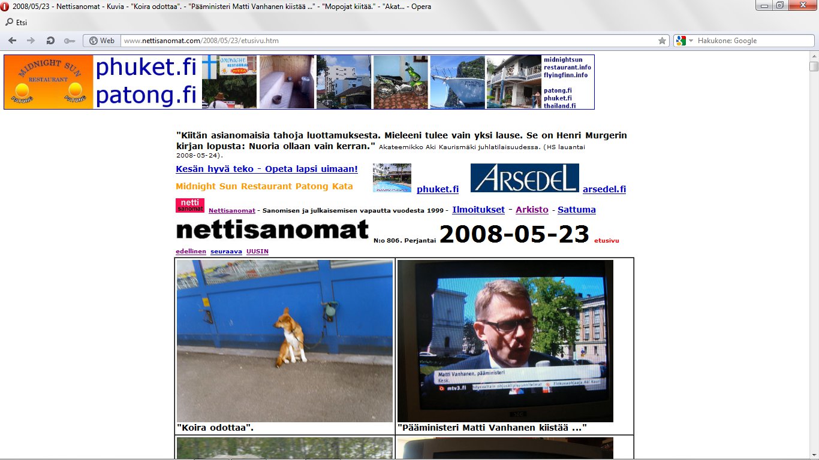Click the Etsi search magnifier
The height and width of the screenshot is (460, 819).
[x=9, y=23]
